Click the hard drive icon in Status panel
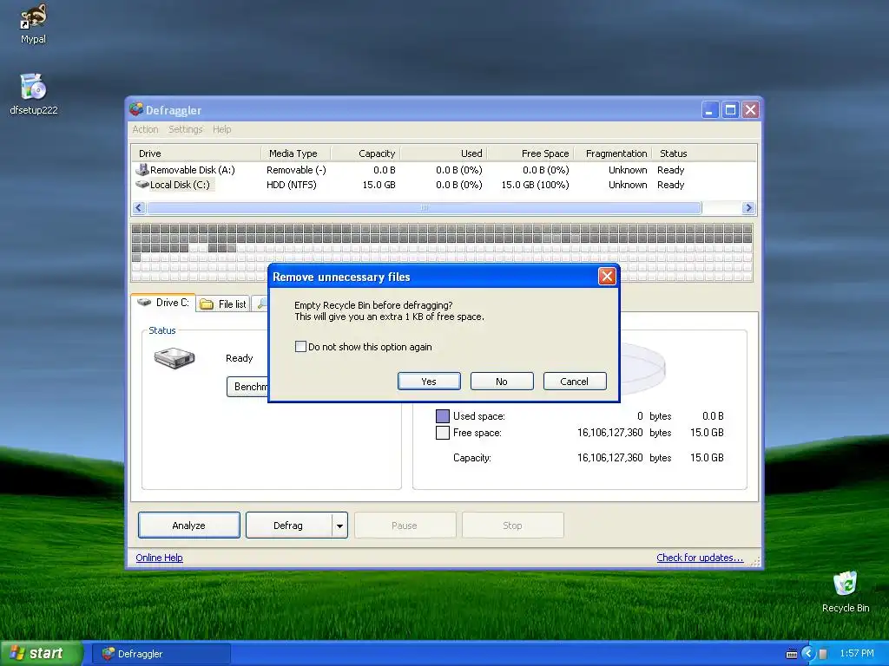The image size is (889, 666). 174,358
